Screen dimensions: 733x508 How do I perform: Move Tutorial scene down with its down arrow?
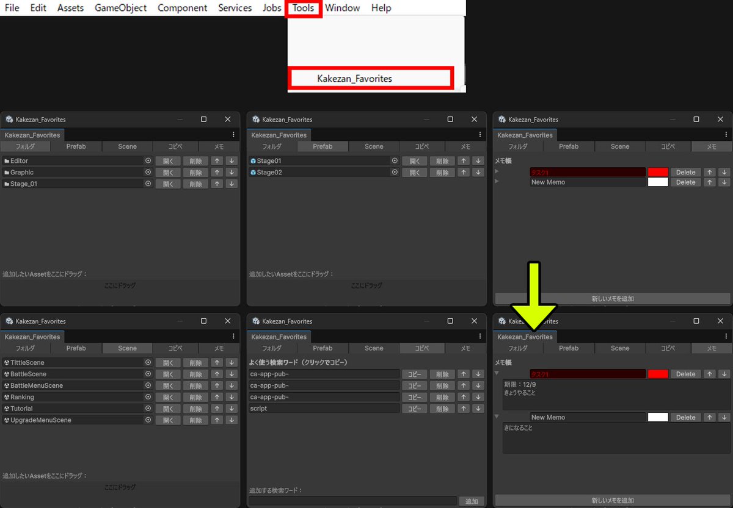(x=232, y=409)
